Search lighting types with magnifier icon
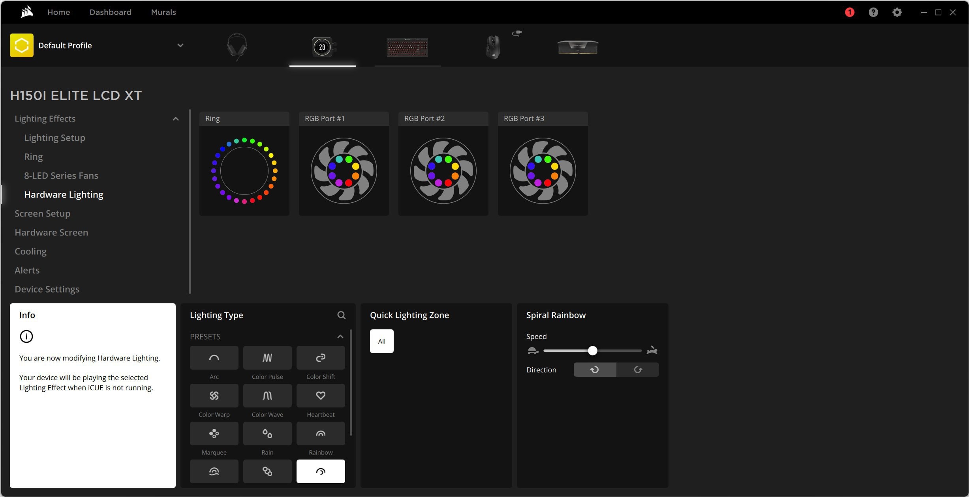This screenshot has width=969, height=497. (x=342, y=315)
